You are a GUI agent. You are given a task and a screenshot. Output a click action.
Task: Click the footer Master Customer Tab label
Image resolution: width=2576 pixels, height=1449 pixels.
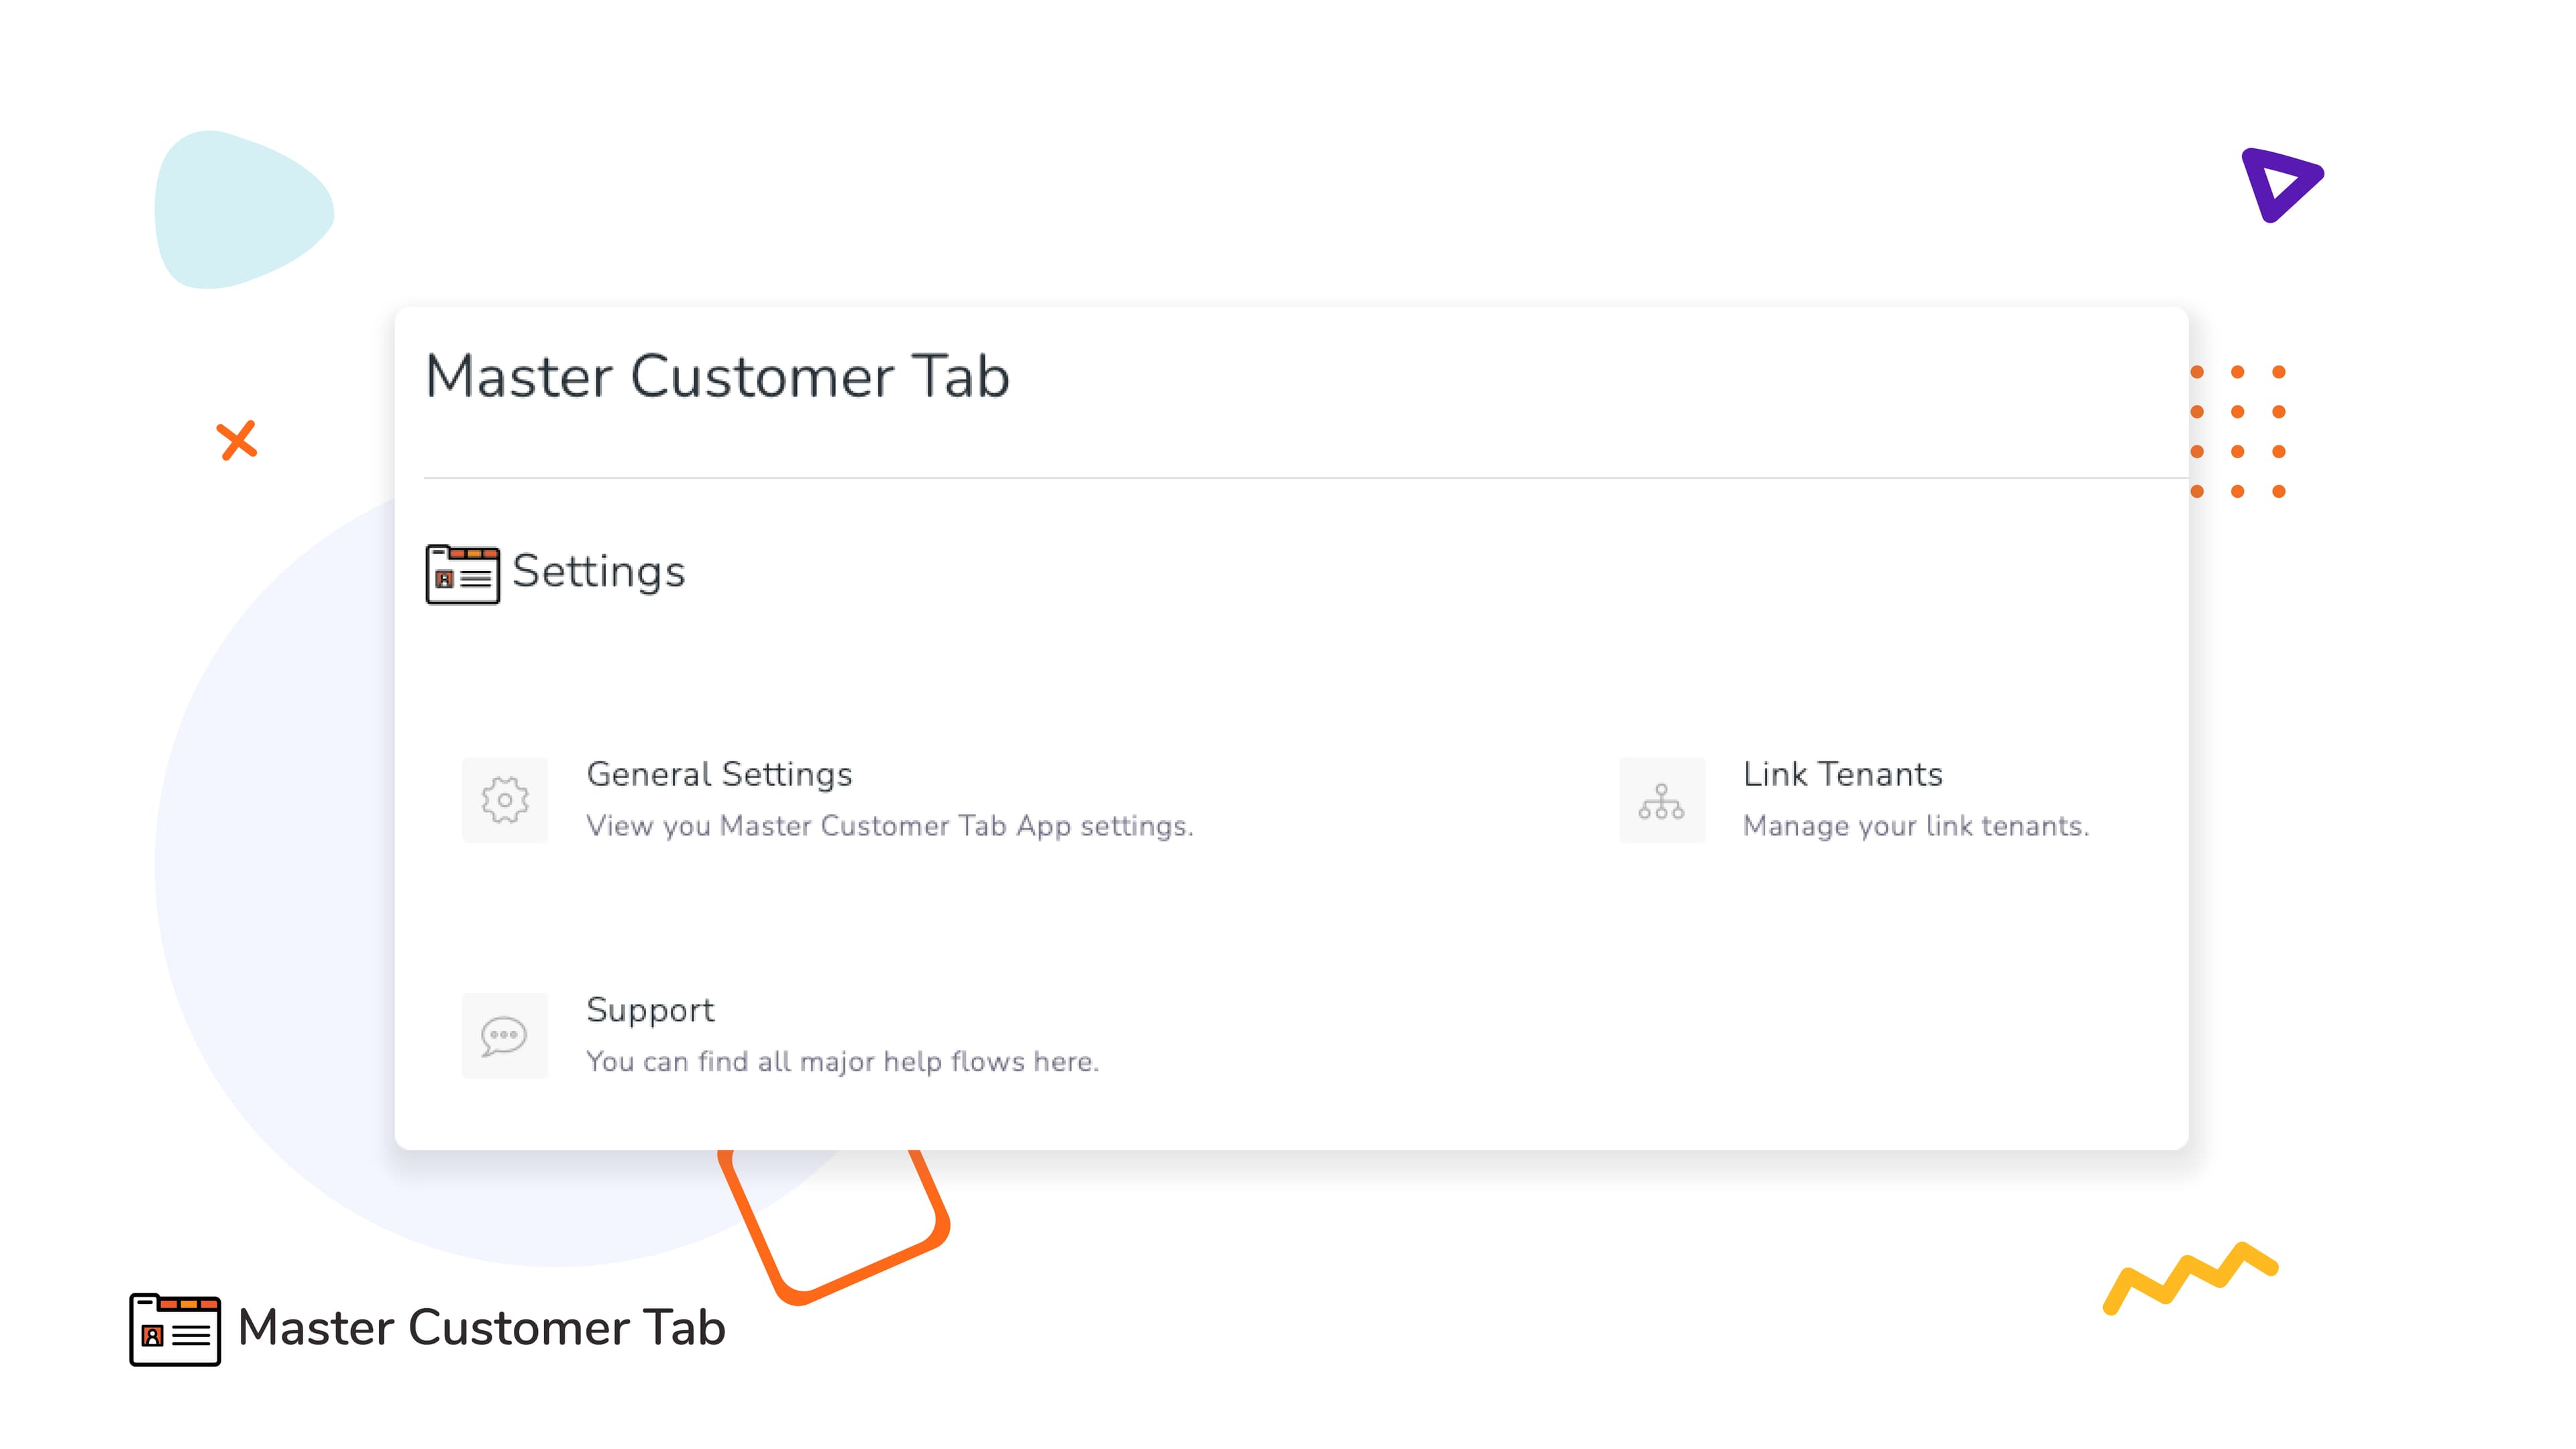coord(481,1329)
